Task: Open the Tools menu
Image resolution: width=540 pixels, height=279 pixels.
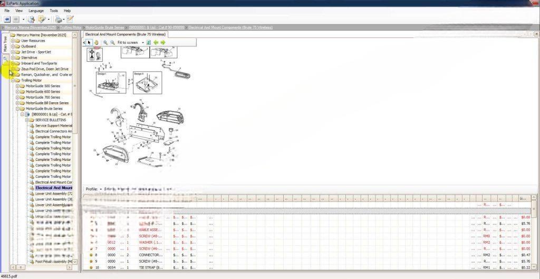Action: click(x=54, y=11)
